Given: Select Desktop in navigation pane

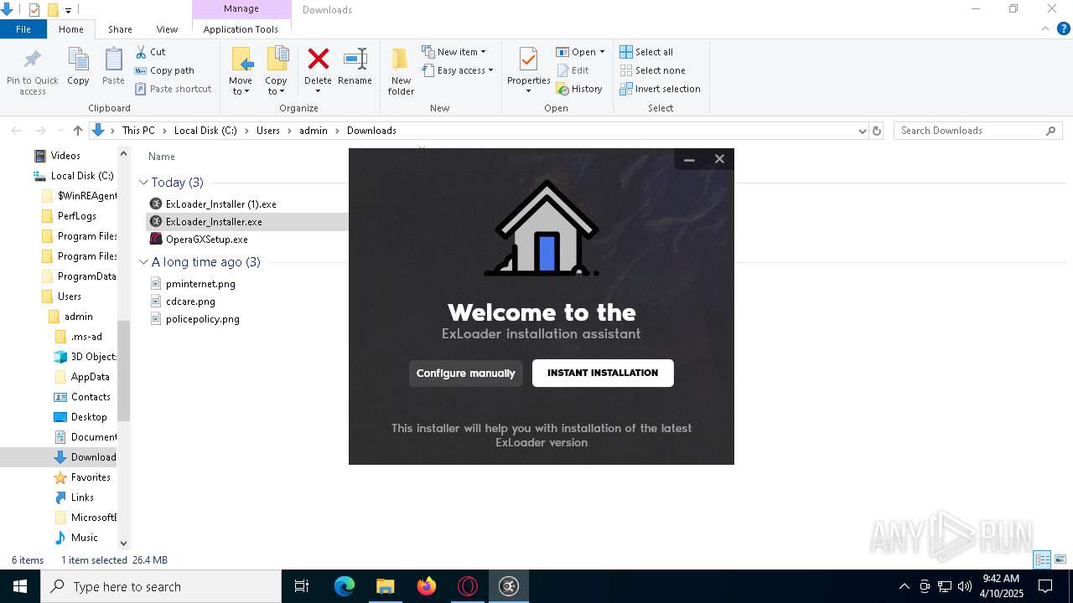Looking at the screenshot, I should pos(89,417).
